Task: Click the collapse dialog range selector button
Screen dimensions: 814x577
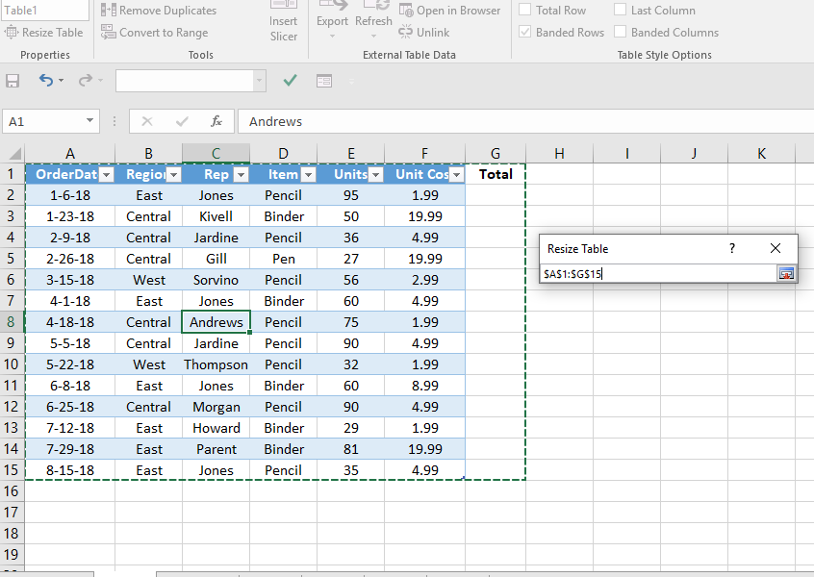Action: (787, 273)
